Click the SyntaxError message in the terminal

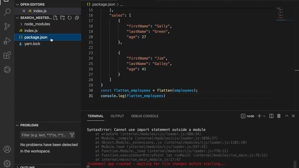(x=146, y=130)
